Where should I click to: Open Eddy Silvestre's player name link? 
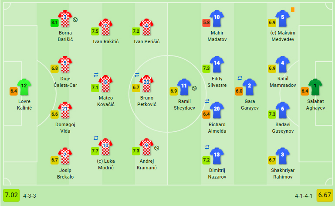point(217,82)
